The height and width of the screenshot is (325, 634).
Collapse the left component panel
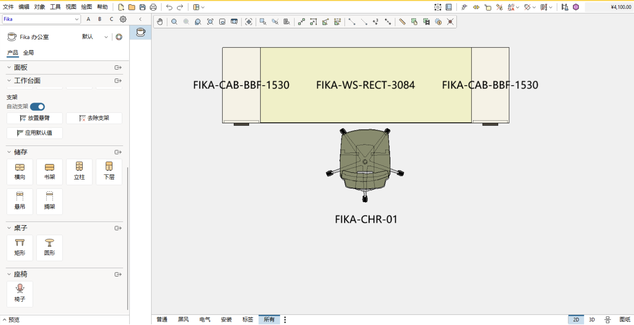(140, 19)
